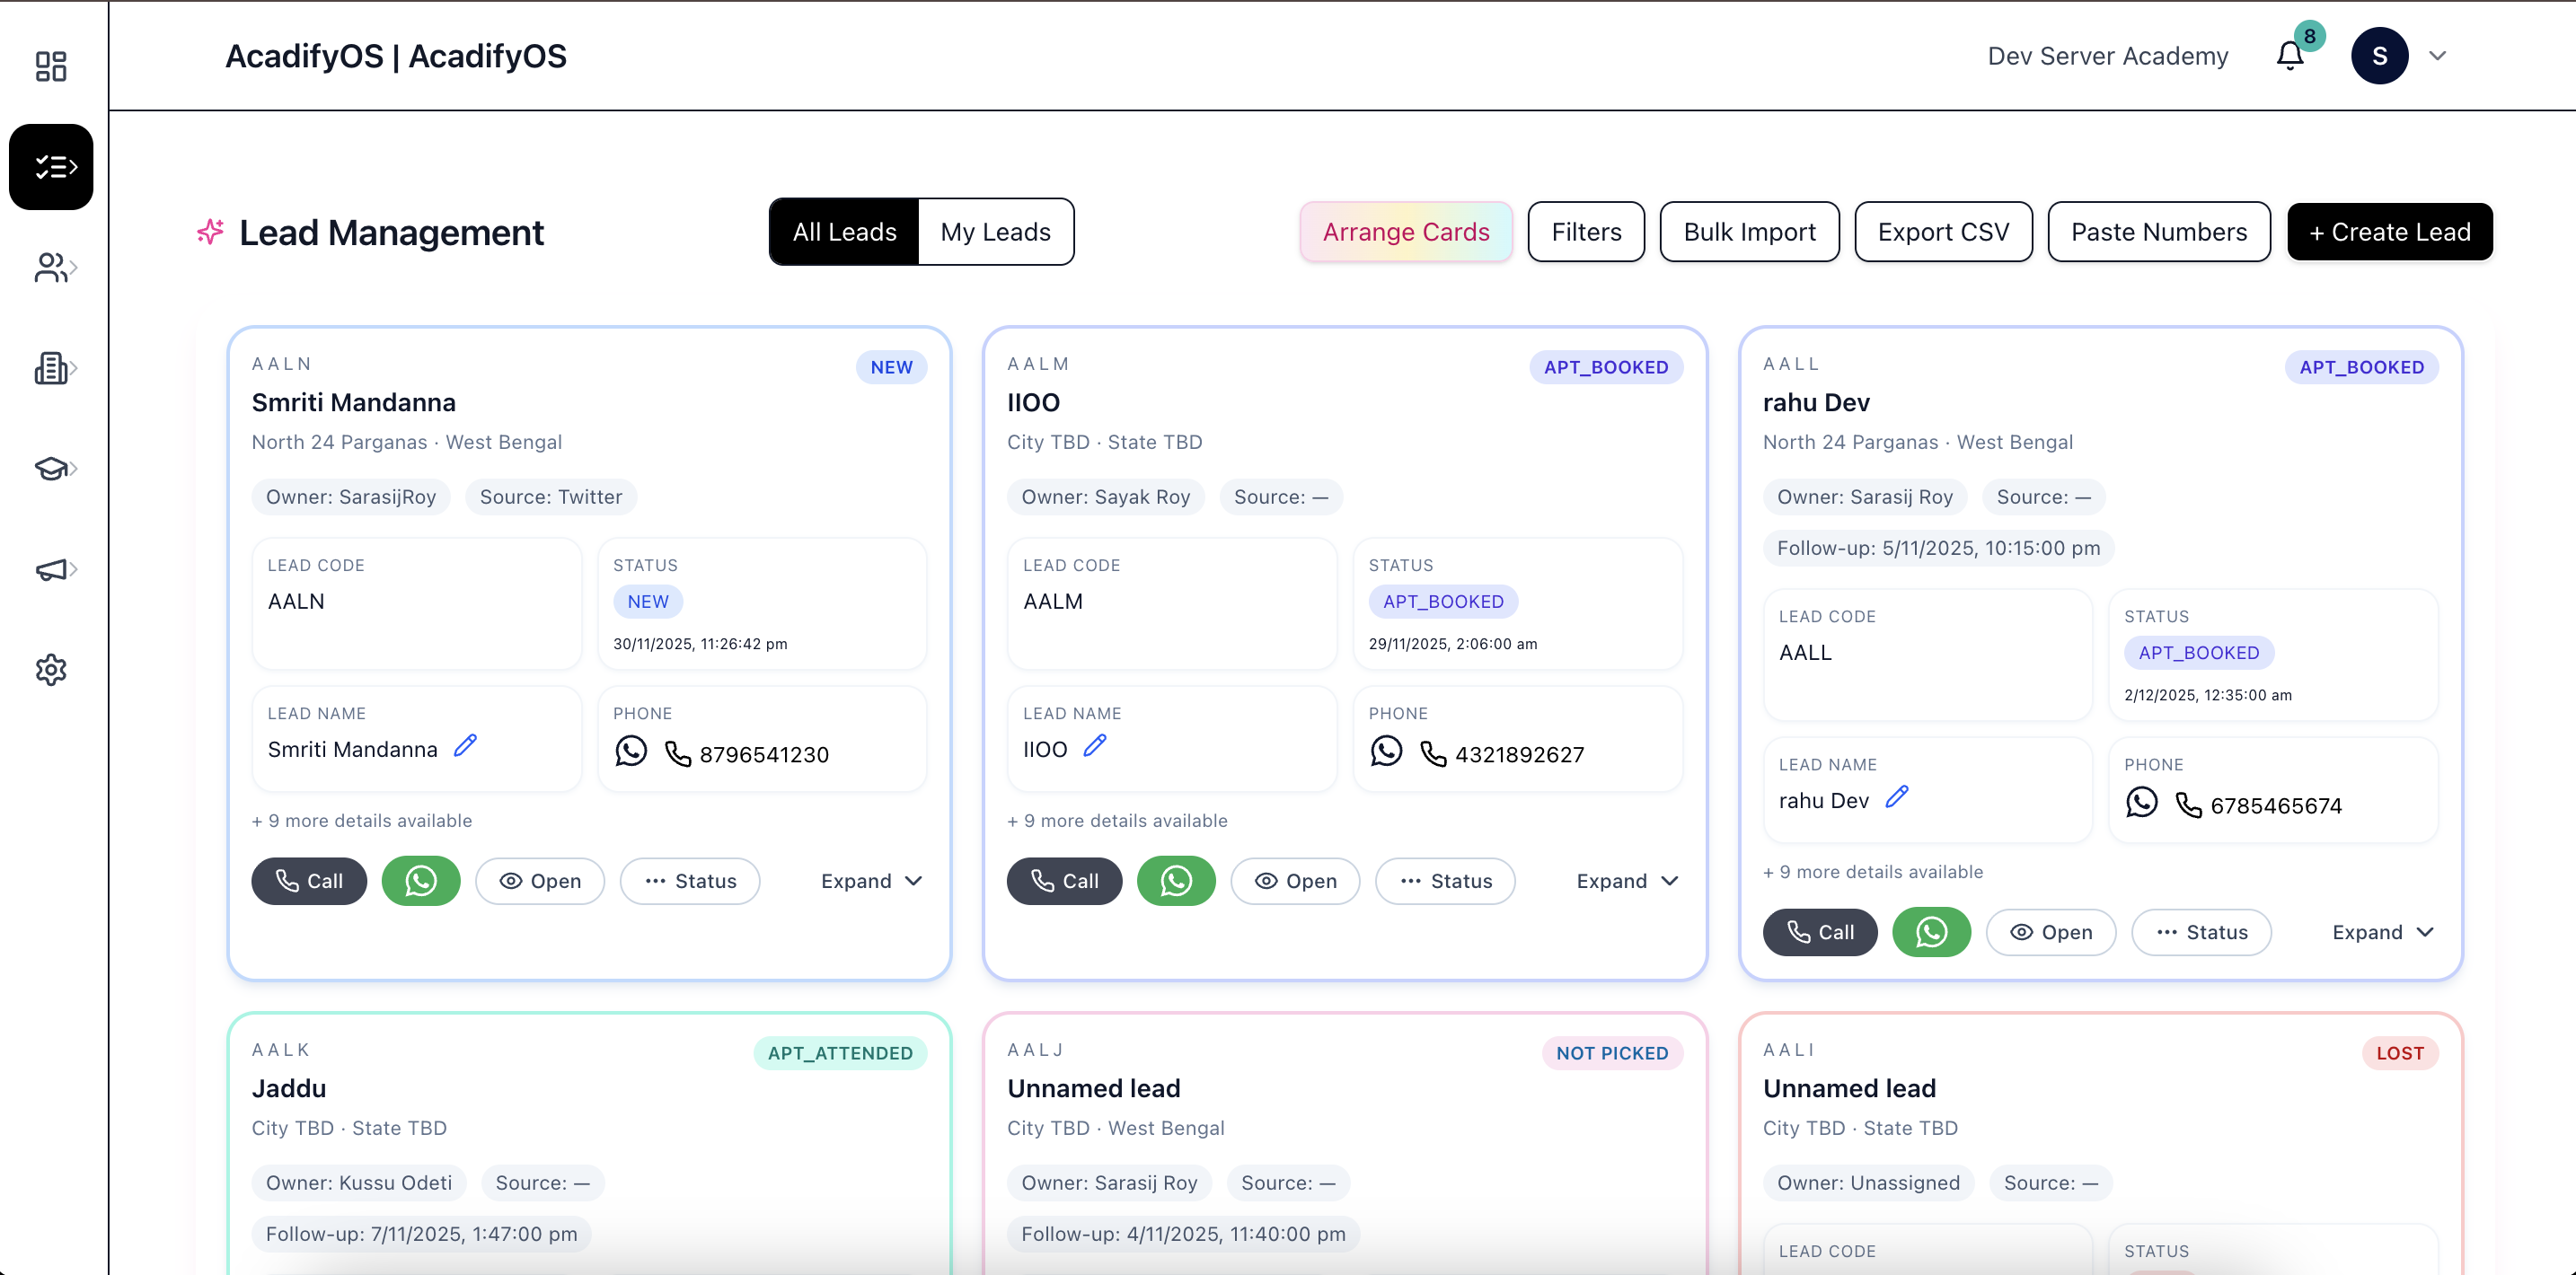
Task: Click + 9 more details on Smriti card
Action: pyautogui.click(x=362, y=820)
